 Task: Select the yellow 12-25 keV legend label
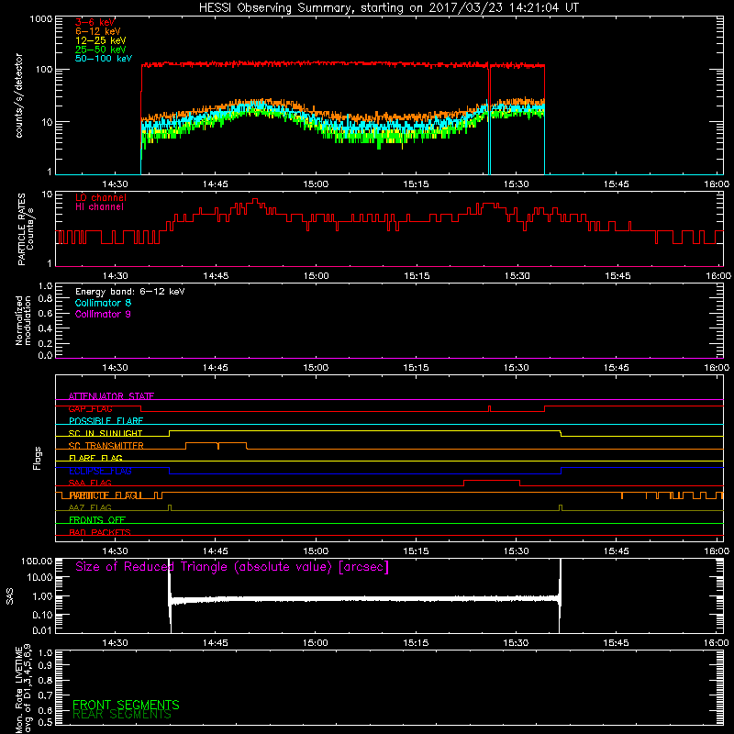[101, 40]
